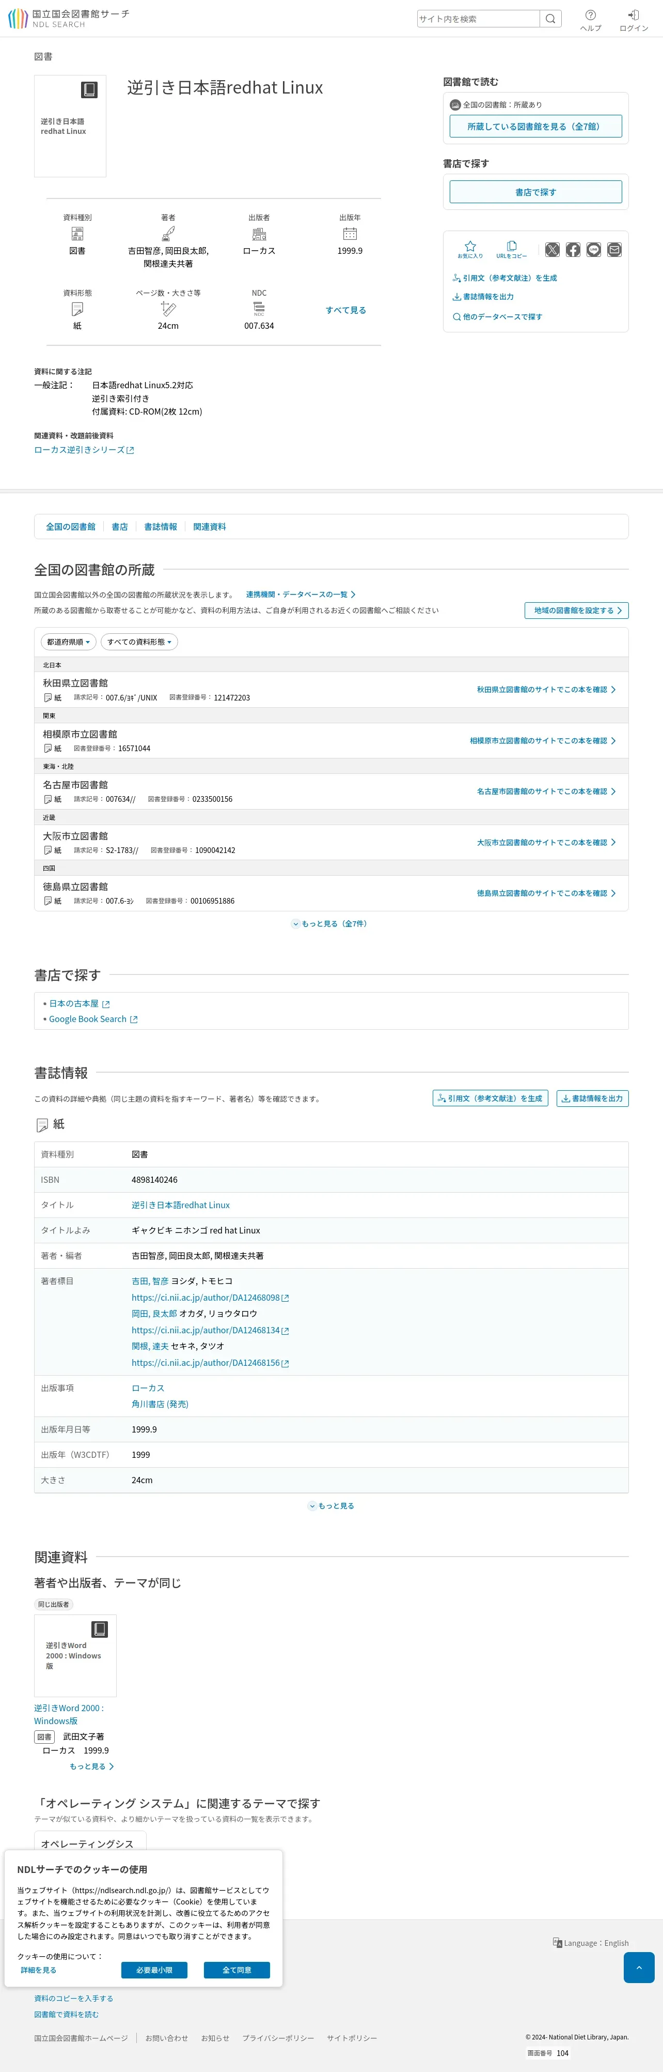Viewport: 663px width, 2072px height.
Task: Focus the site search input field
Action: pyautogui.click(x=478, y=19)
